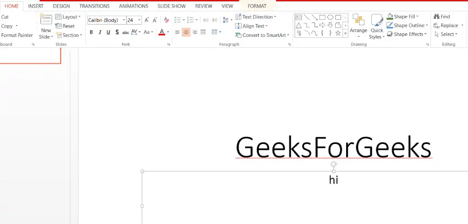Select the Right Brace shape

pyautogui.click(x=330, y=33)
